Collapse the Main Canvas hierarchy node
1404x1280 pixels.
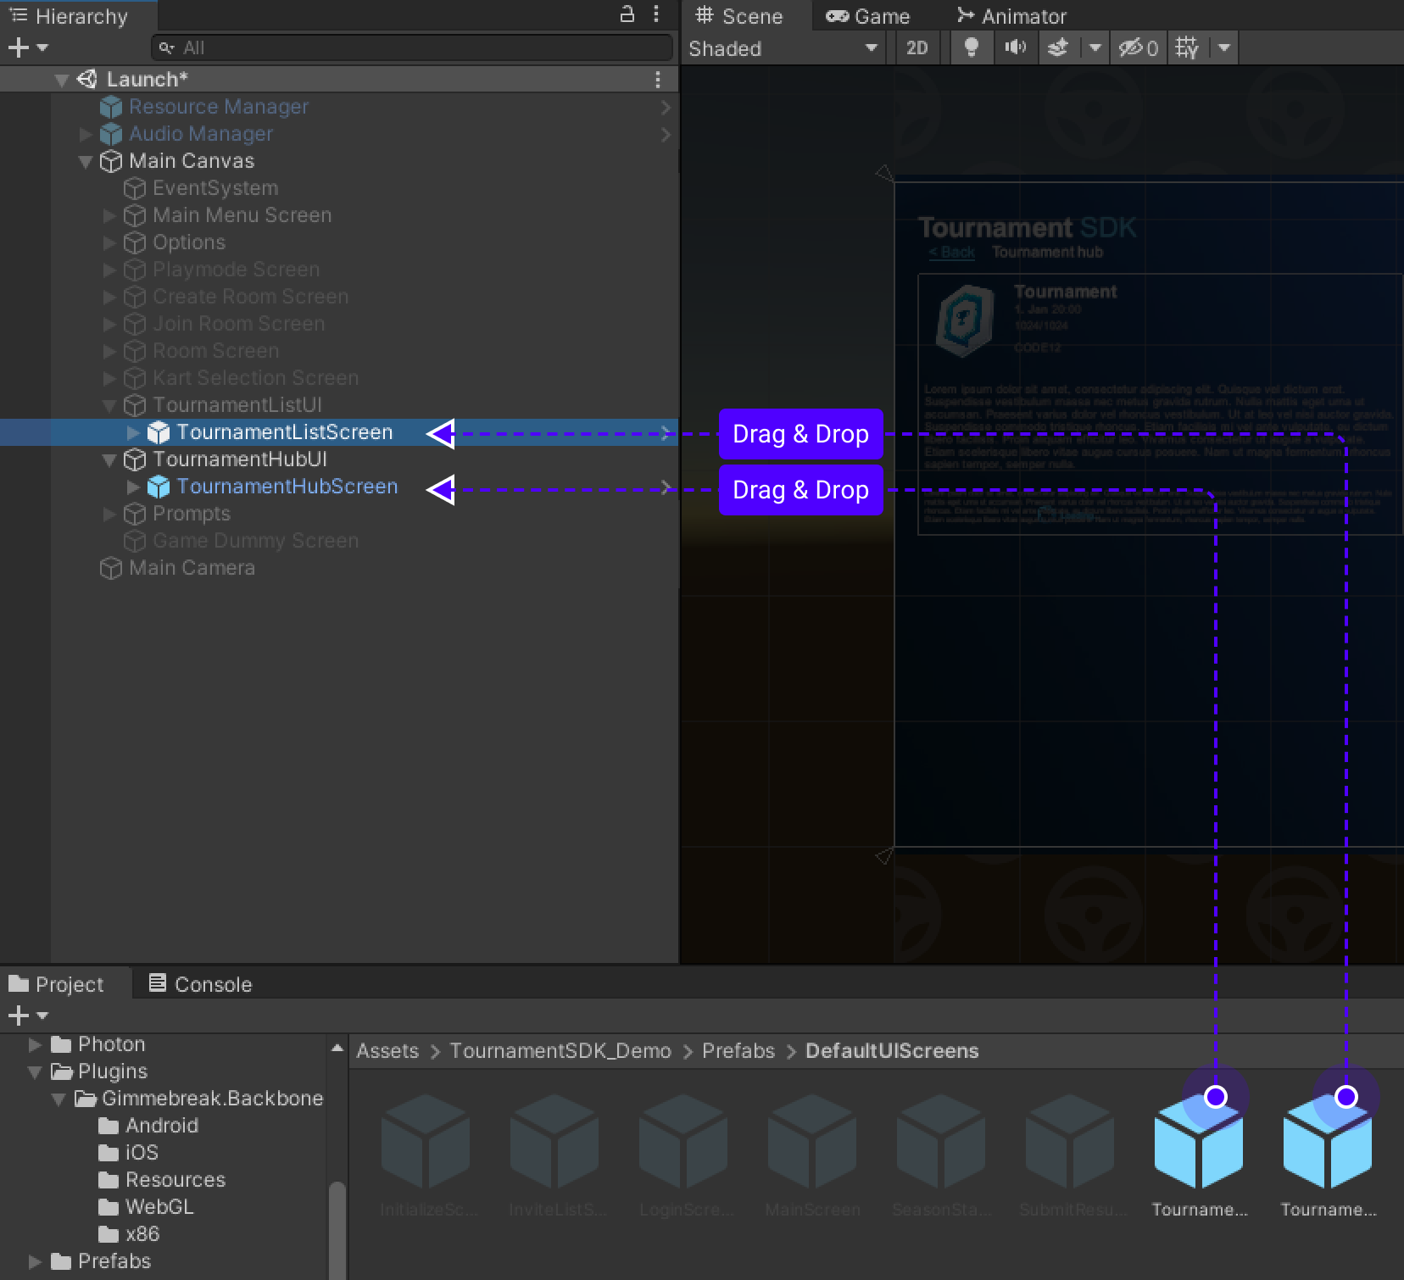point(86,161)
